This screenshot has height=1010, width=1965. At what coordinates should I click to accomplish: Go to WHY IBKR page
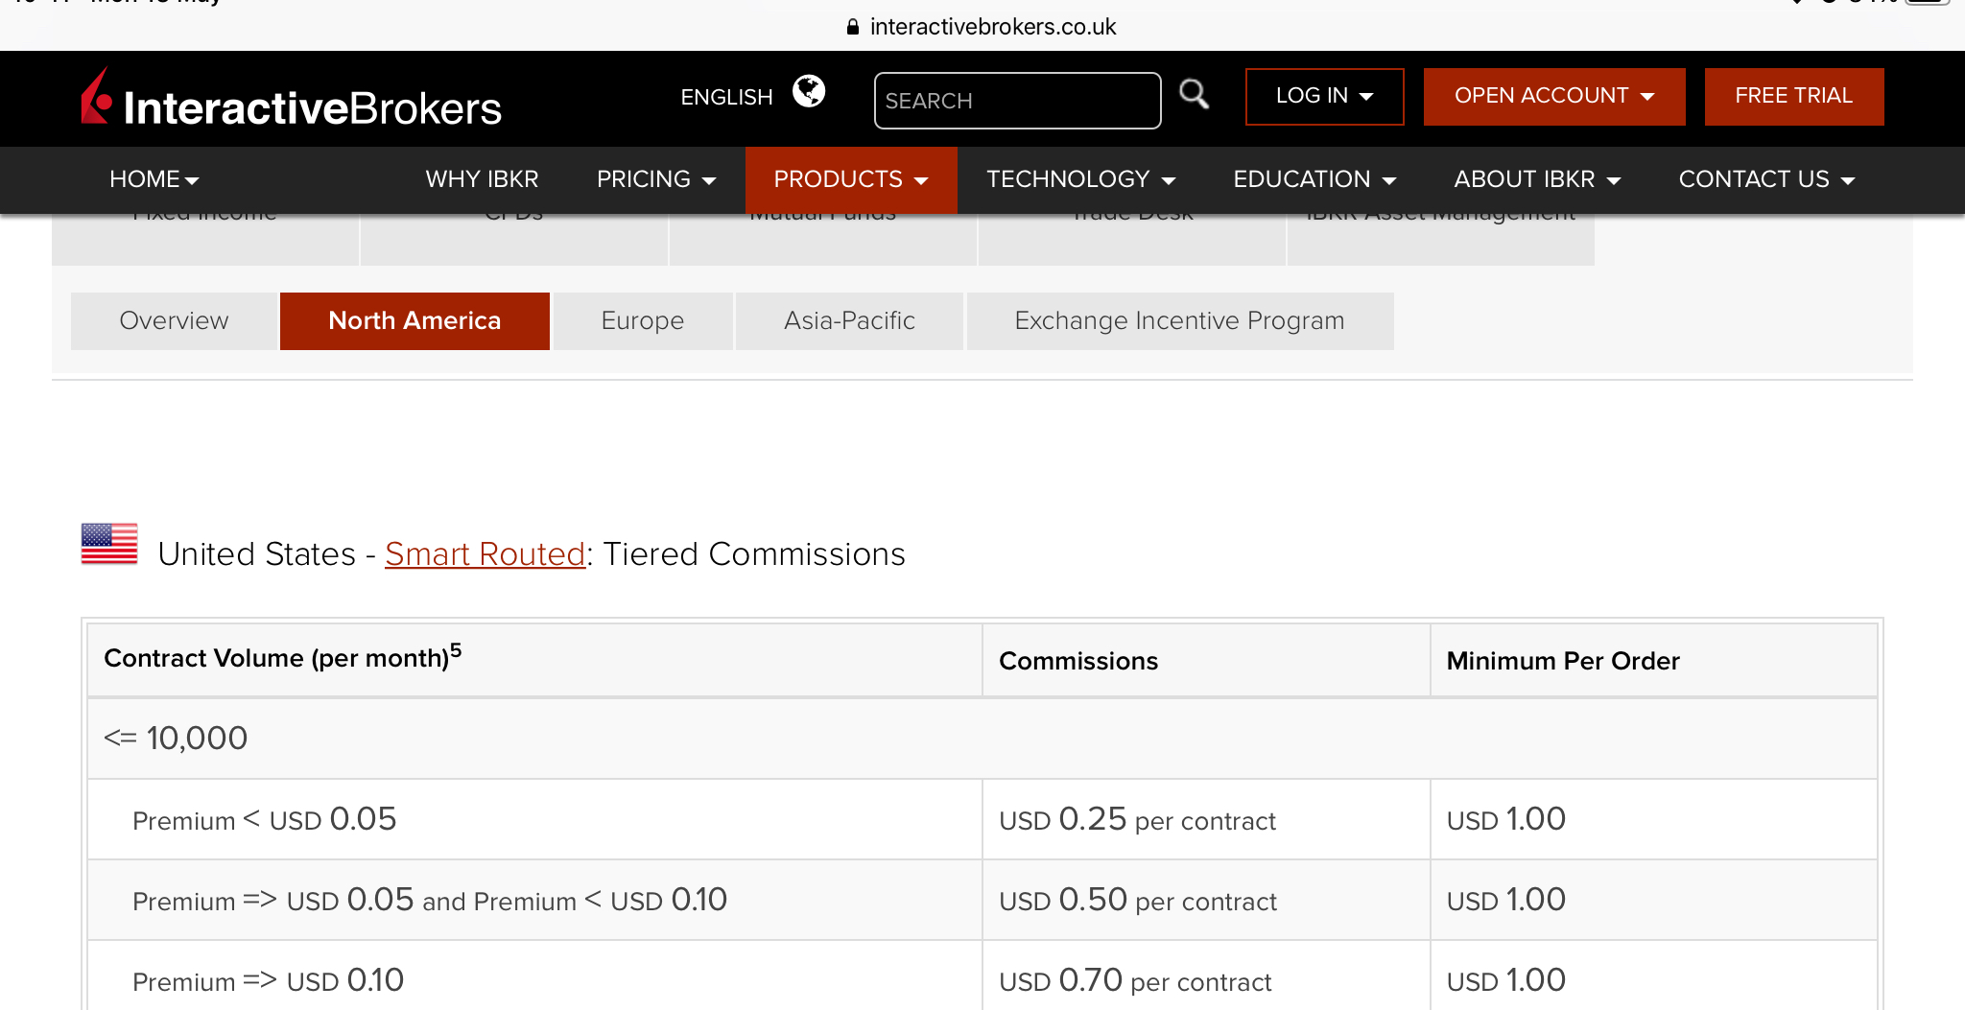coord(482,179)
